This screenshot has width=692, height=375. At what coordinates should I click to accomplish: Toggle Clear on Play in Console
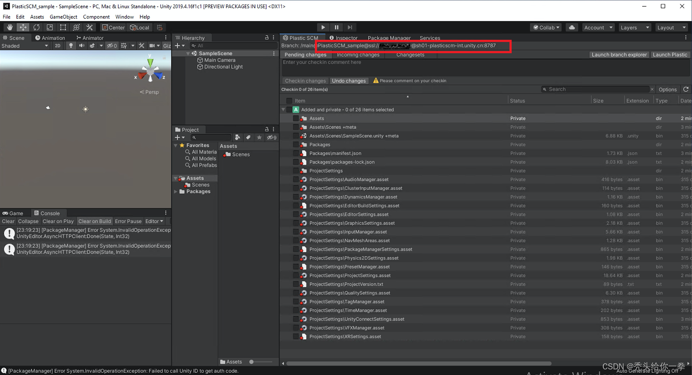point(58,221)
